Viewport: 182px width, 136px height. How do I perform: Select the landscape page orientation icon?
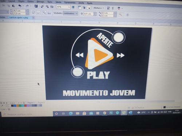[38, 13]
